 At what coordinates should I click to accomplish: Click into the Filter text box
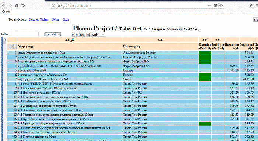(x=24, y=34)
